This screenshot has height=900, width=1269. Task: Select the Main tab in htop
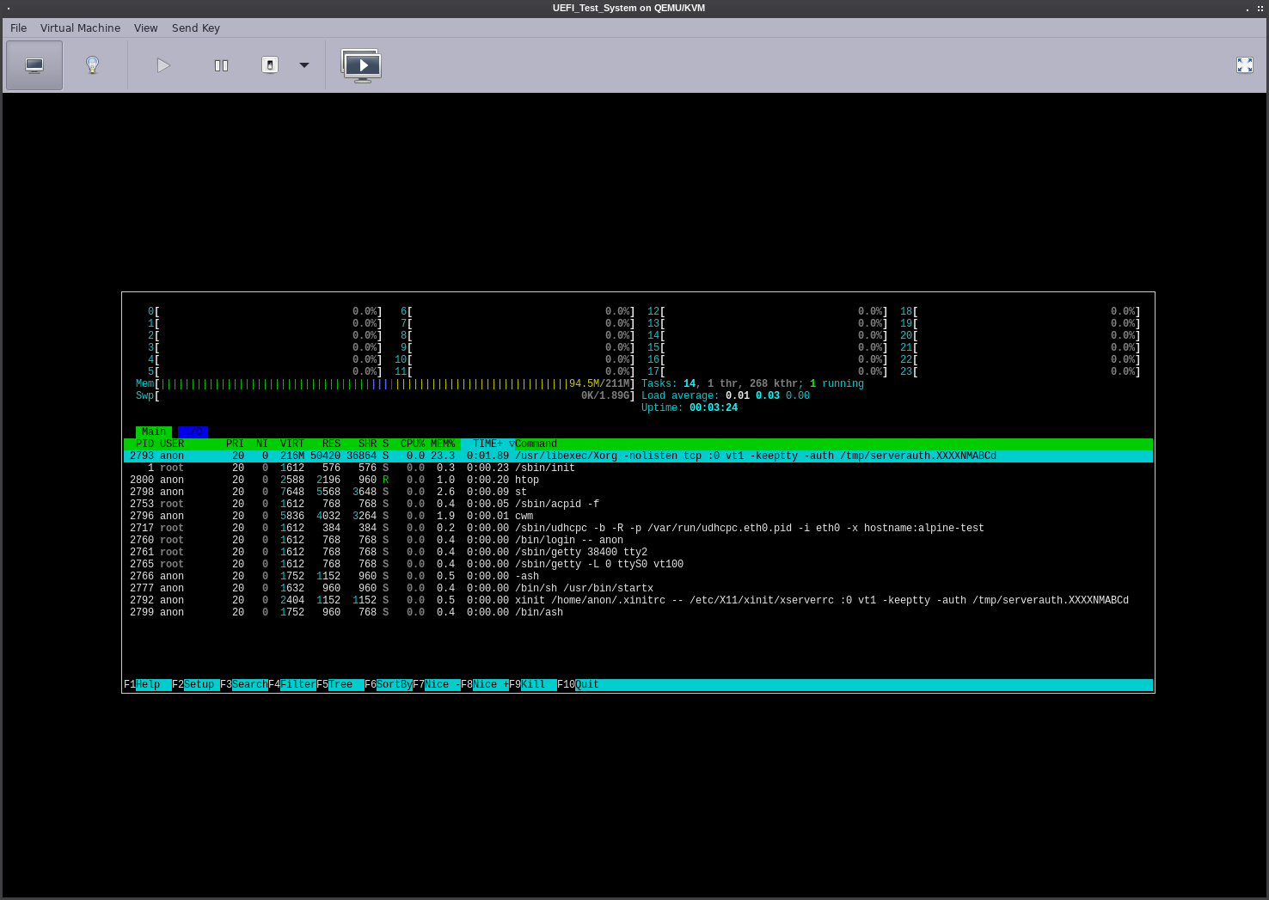click(x=154, y=432)
